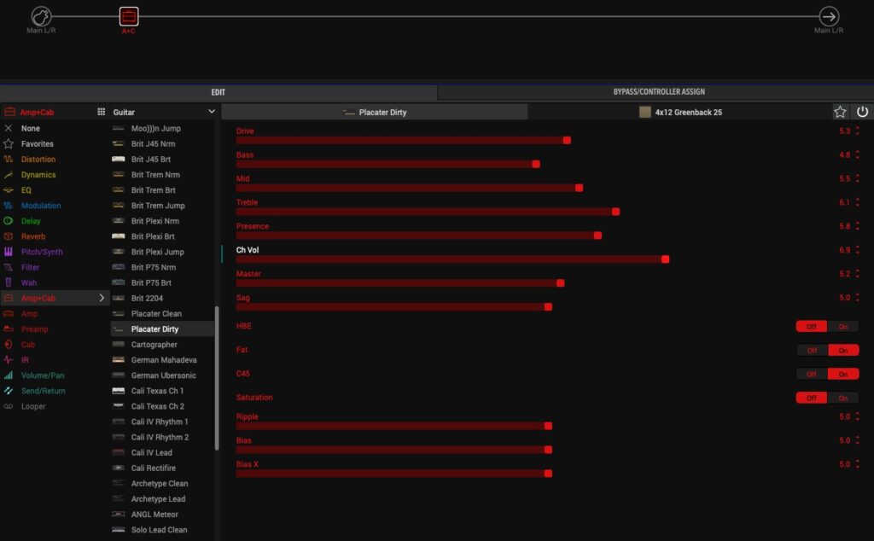Expand the Amp+Cab category chevron

point(102,299)
